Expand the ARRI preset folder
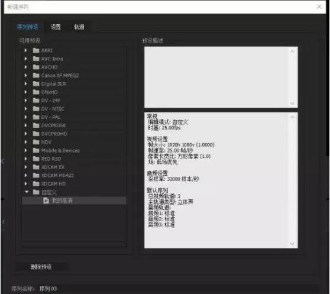The width and height of the screenshot is (330, 294). tap(25, 50)
